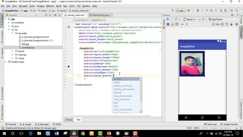Open the File menu
Screen dimensions: 243x137
click(x=3, y=6)
